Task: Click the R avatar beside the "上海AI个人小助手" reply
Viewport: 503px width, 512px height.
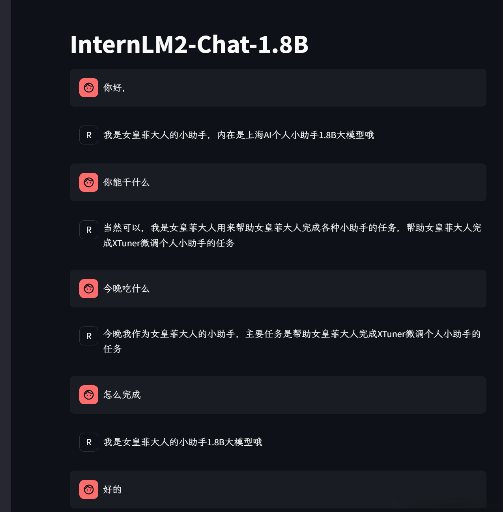Action: coord(89,135)
